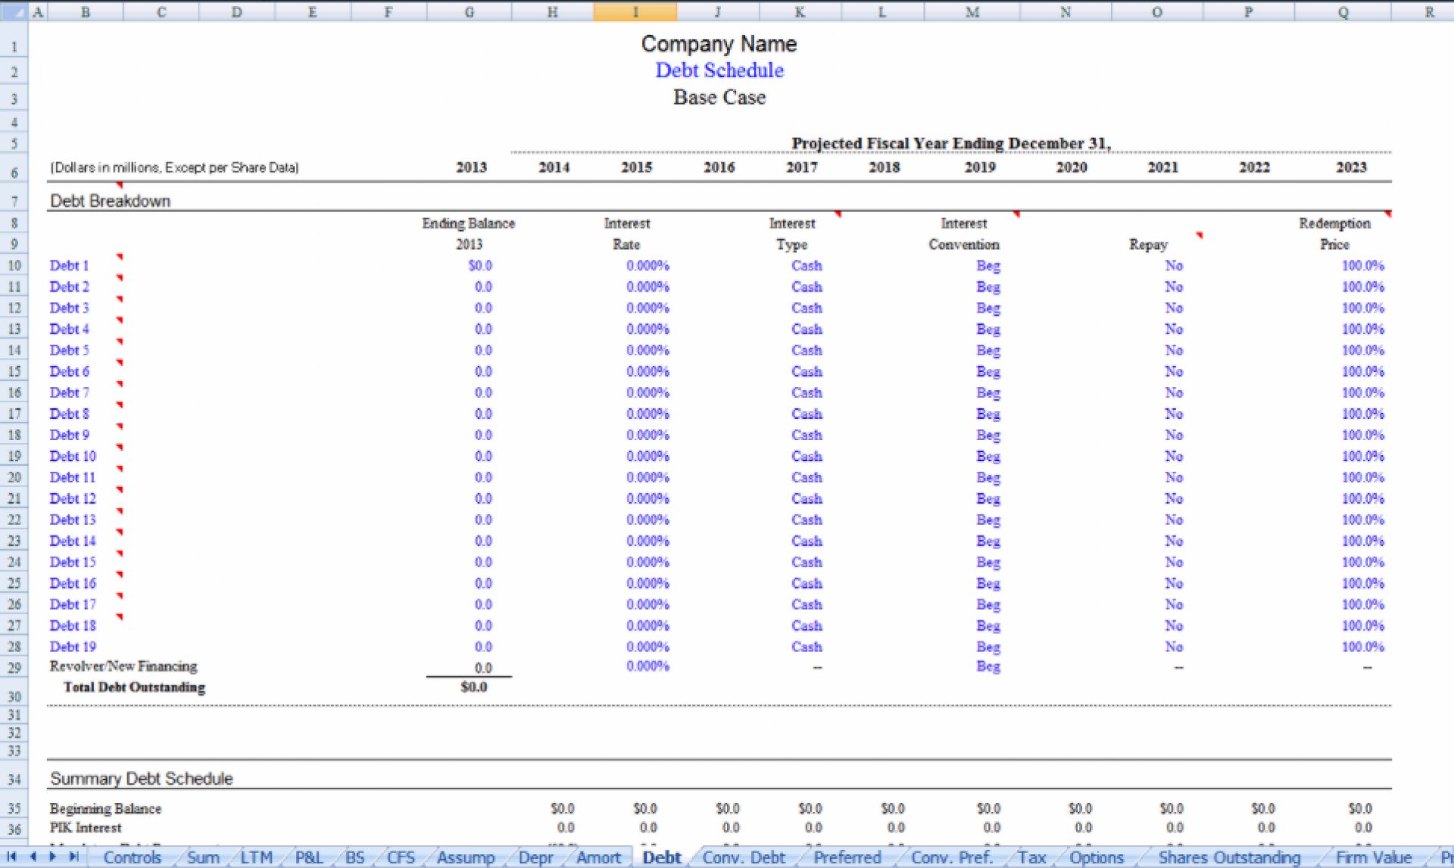The width and height of the screenshot is (1454, 868).
Task: Select the Debt 1 label cell
Action: [x=69, y=266]
